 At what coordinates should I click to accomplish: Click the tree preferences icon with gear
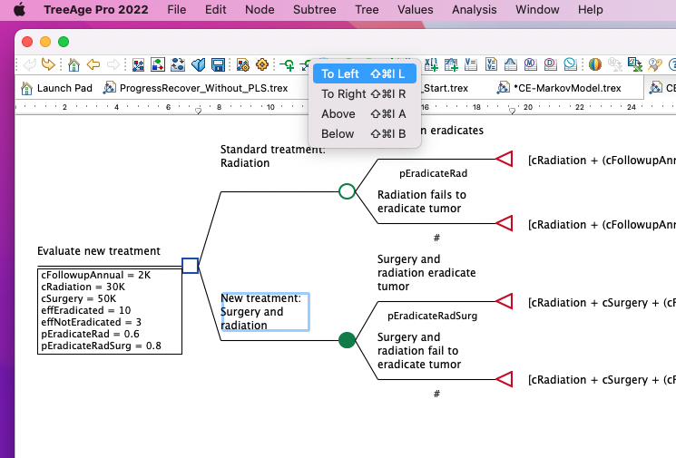point(242,64)
